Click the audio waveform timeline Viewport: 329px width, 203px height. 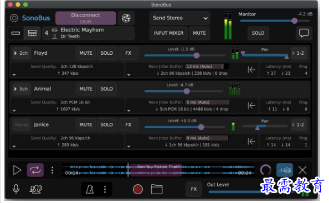click(x=158, y=170)
